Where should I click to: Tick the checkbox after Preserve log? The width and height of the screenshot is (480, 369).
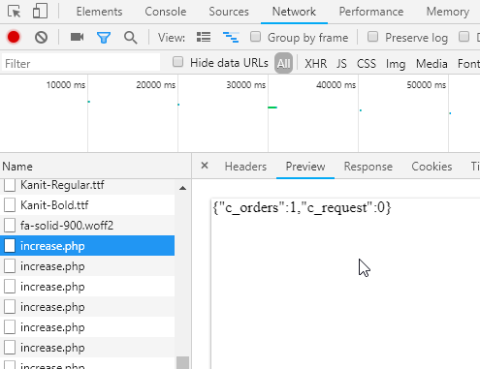pos(464,37)
